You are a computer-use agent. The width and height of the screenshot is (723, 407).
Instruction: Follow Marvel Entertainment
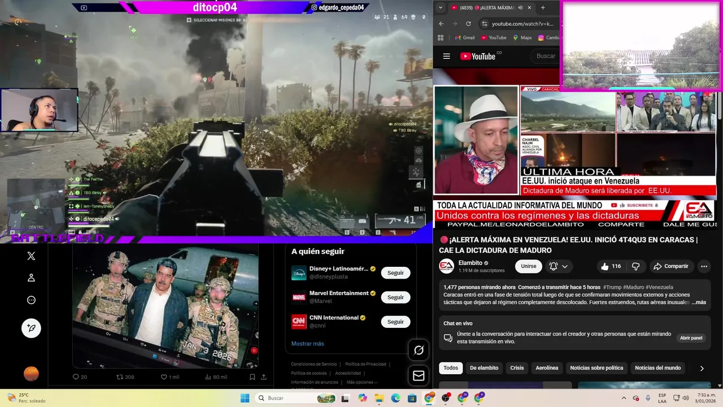pos(395,297)
